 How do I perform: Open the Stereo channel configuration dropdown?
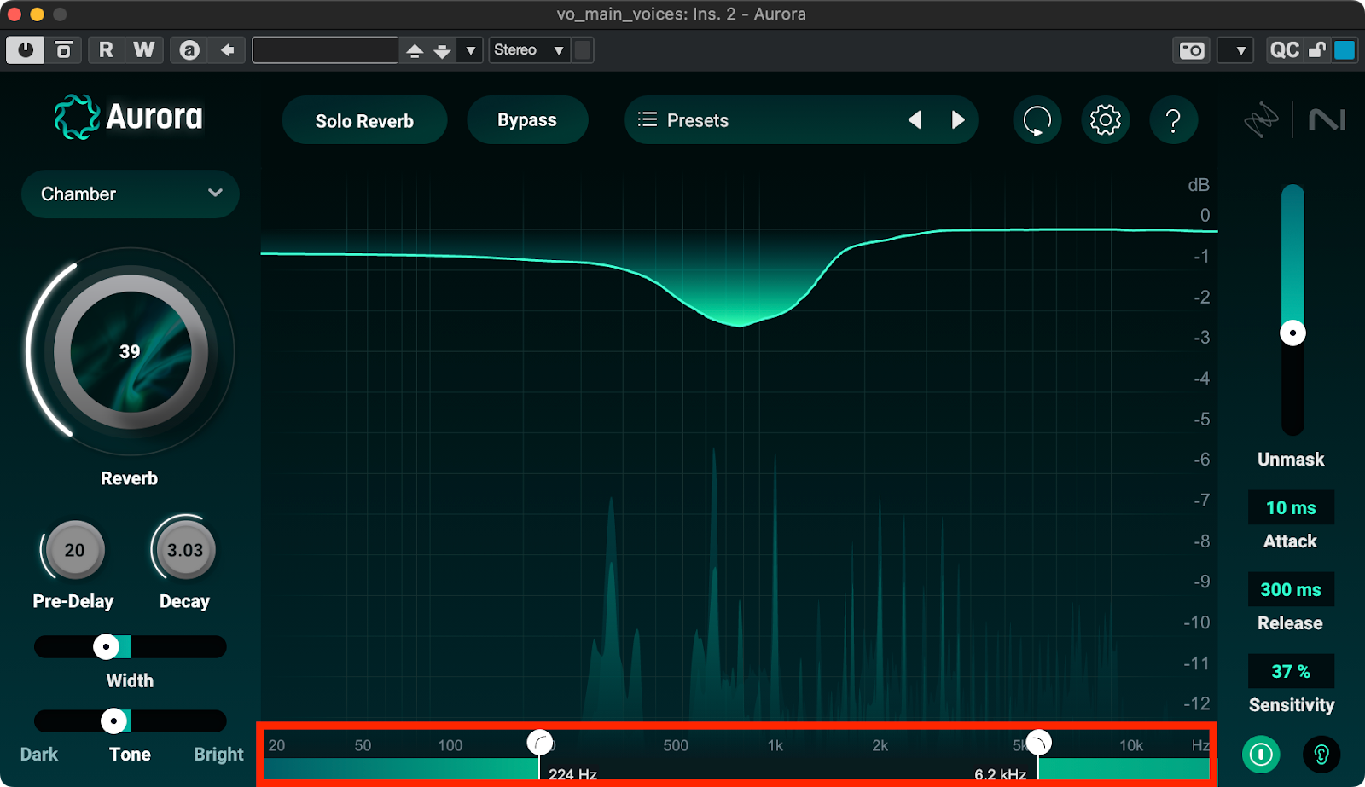point(529,50)
